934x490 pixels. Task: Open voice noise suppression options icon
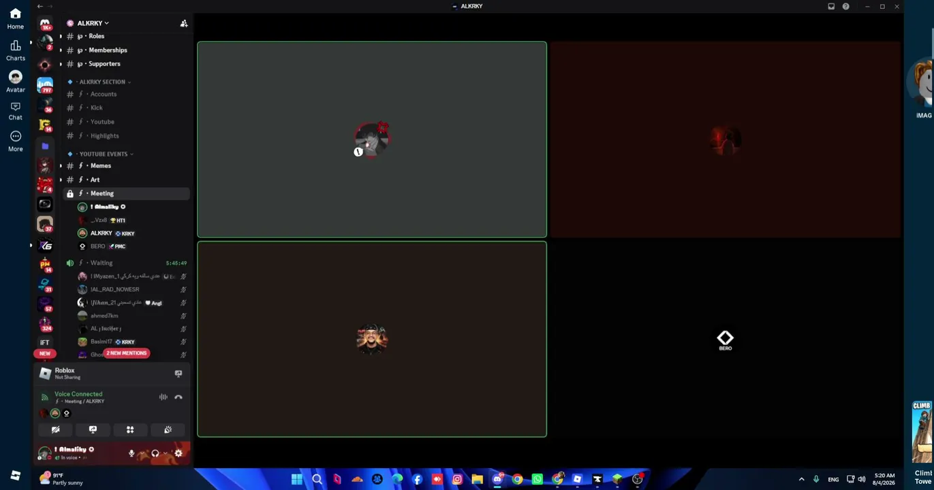click(164, 397)
